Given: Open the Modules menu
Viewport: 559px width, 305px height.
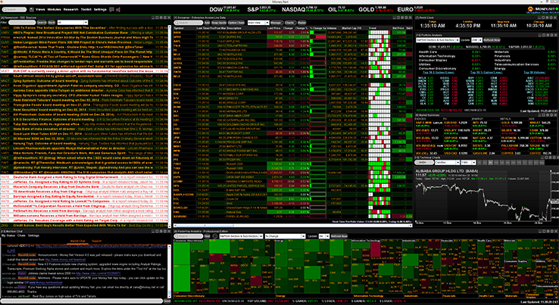Looking at the screenshot, I should pyautogui.click(x=54, y=10).
